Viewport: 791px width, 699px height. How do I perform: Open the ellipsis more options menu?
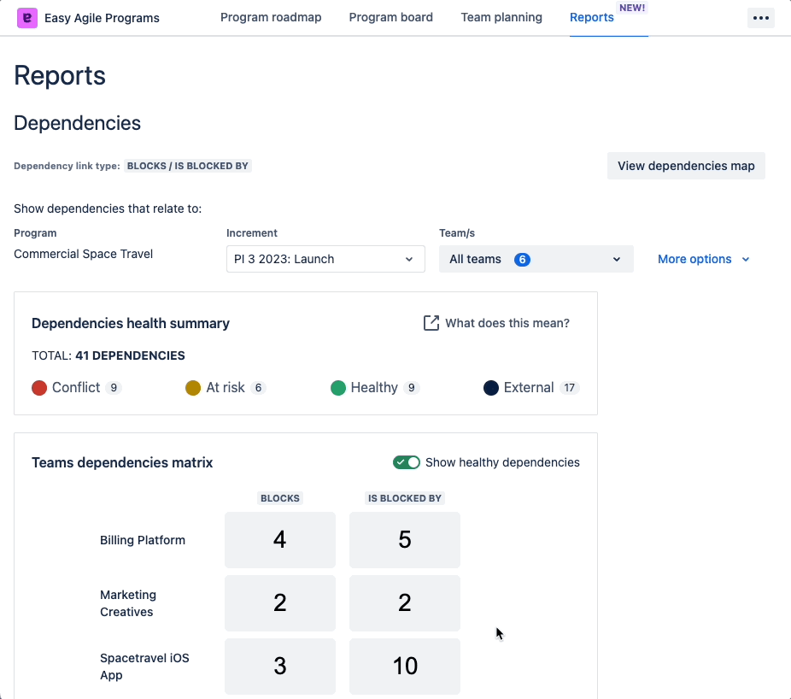pyautogui.click(x=760, y=17)
